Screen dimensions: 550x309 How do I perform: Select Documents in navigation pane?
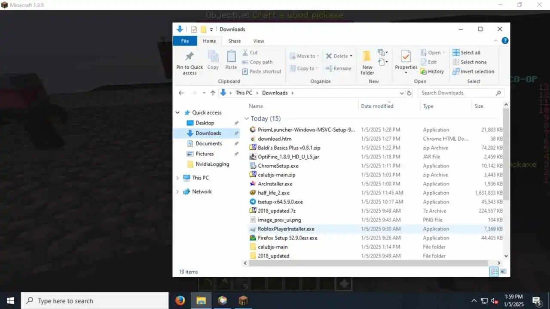pyautogui.click(x=208, y=143)
